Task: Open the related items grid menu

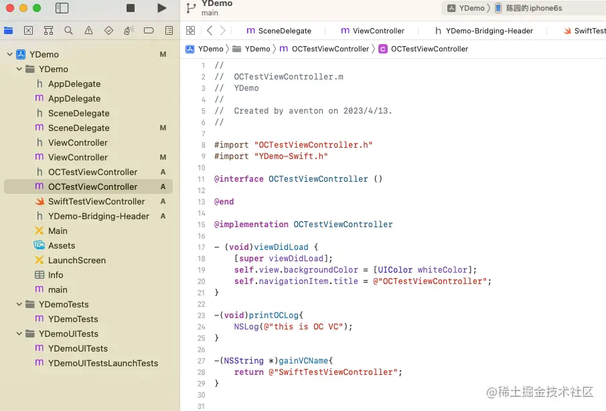Action: 191,31
